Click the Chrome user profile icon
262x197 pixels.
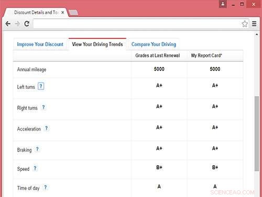point(223,4)
